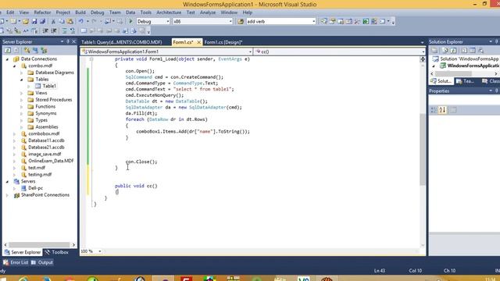Click the Start Page green toolbar icon
The width and height of the screenshot is (500, 281).
[x=366, y=21]
